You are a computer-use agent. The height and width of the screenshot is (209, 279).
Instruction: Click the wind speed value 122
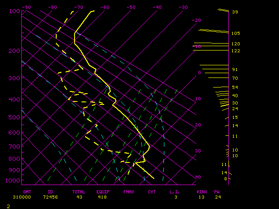coord(236,51)
